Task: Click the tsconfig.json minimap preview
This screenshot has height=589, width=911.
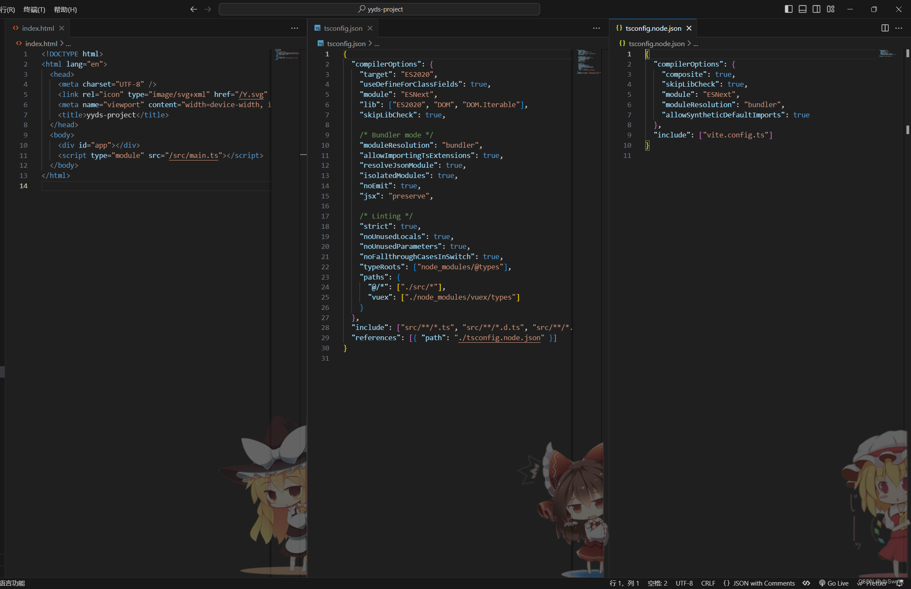Action: [x=588, y=61]
